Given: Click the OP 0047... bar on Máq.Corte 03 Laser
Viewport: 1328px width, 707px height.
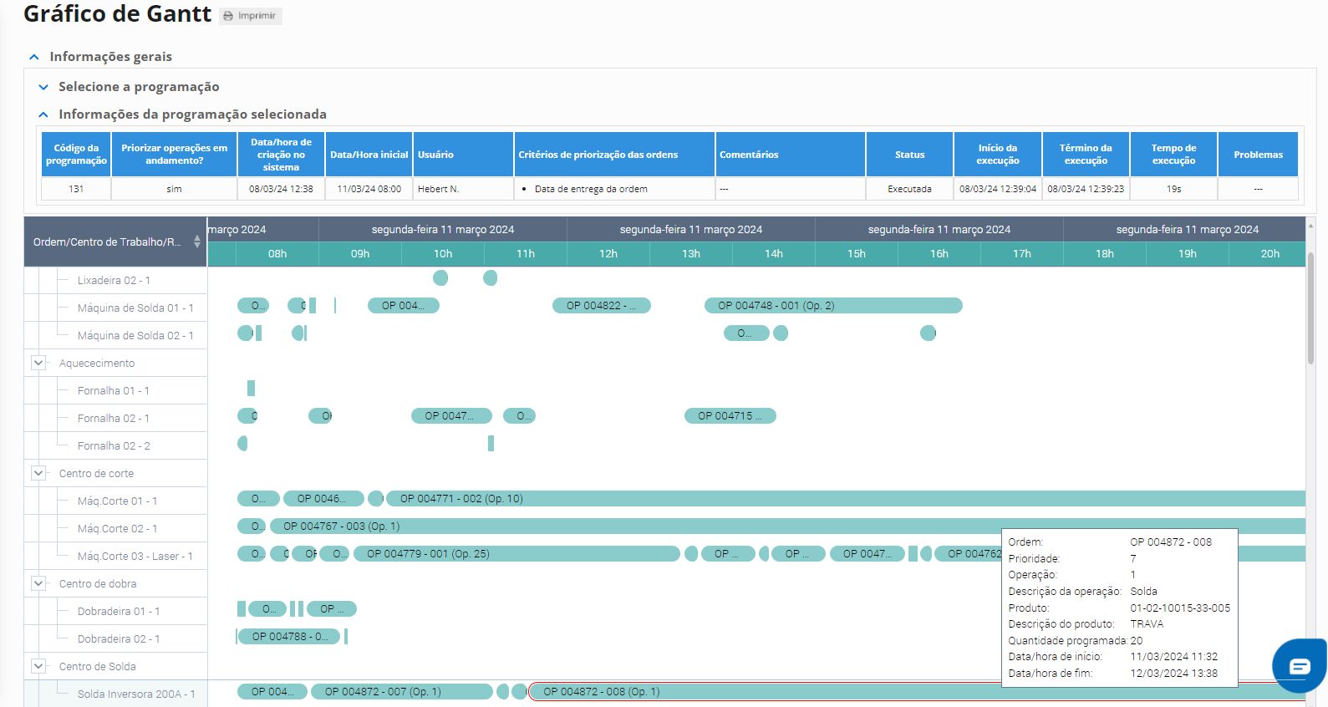Looking at the screenshot, I should coord(867,554).
